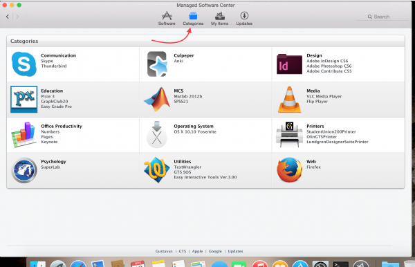Switch to the Categories tab
Viewport: 415px width, 267px height.
(193, 19)
